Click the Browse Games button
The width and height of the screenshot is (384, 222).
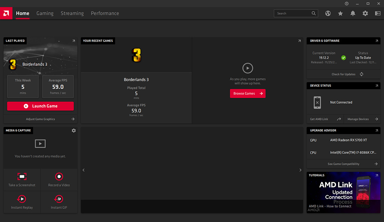[247, 93]
